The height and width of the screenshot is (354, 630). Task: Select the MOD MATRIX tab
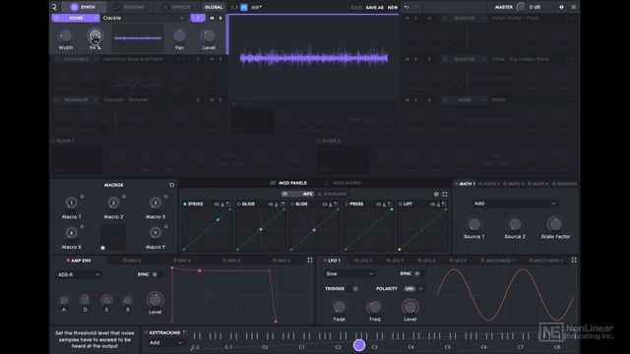(343, 183)
